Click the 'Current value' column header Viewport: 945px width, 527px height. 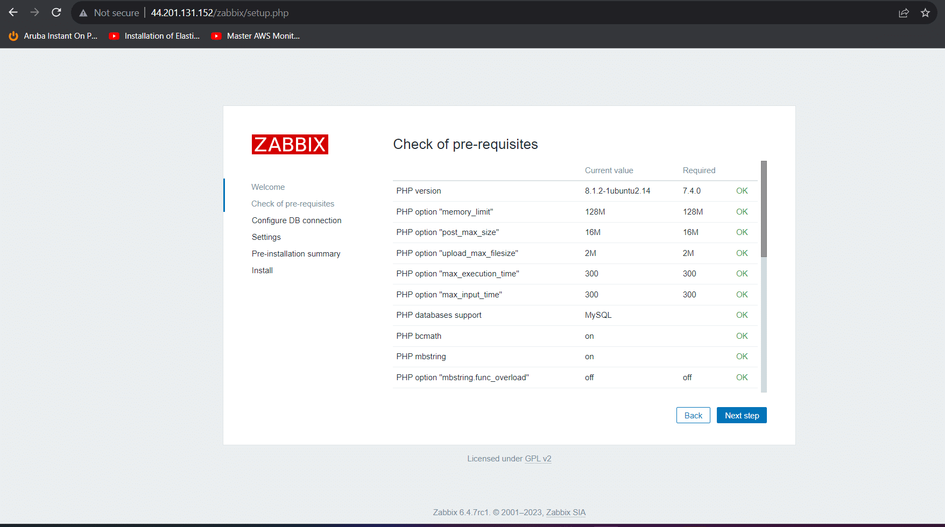pyautogui.click(x=609, y=170)
